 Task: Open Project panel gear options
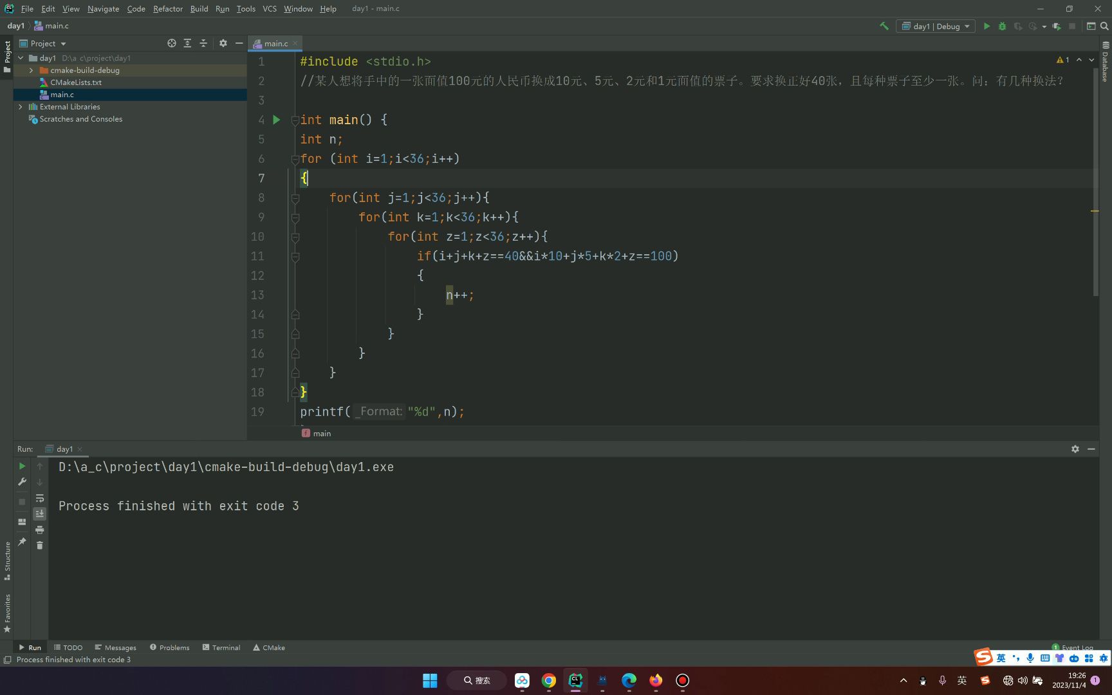(x=223, y=43)
